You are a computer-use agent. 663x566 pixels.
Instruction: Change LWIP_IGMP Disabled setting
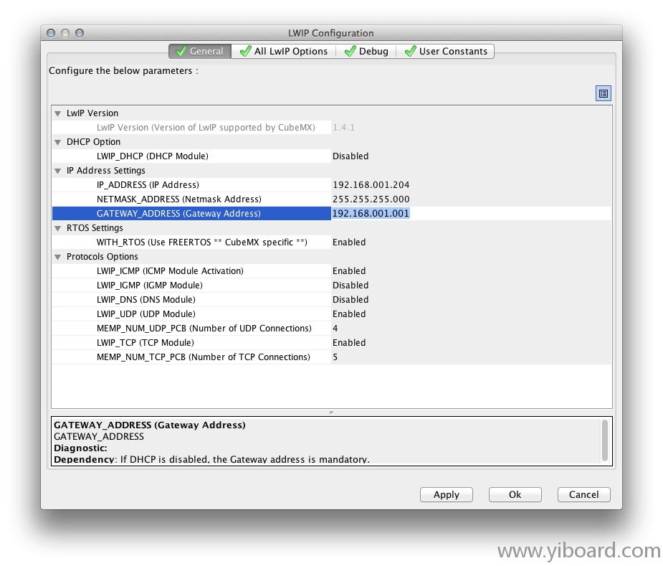(x=350, y=286)
